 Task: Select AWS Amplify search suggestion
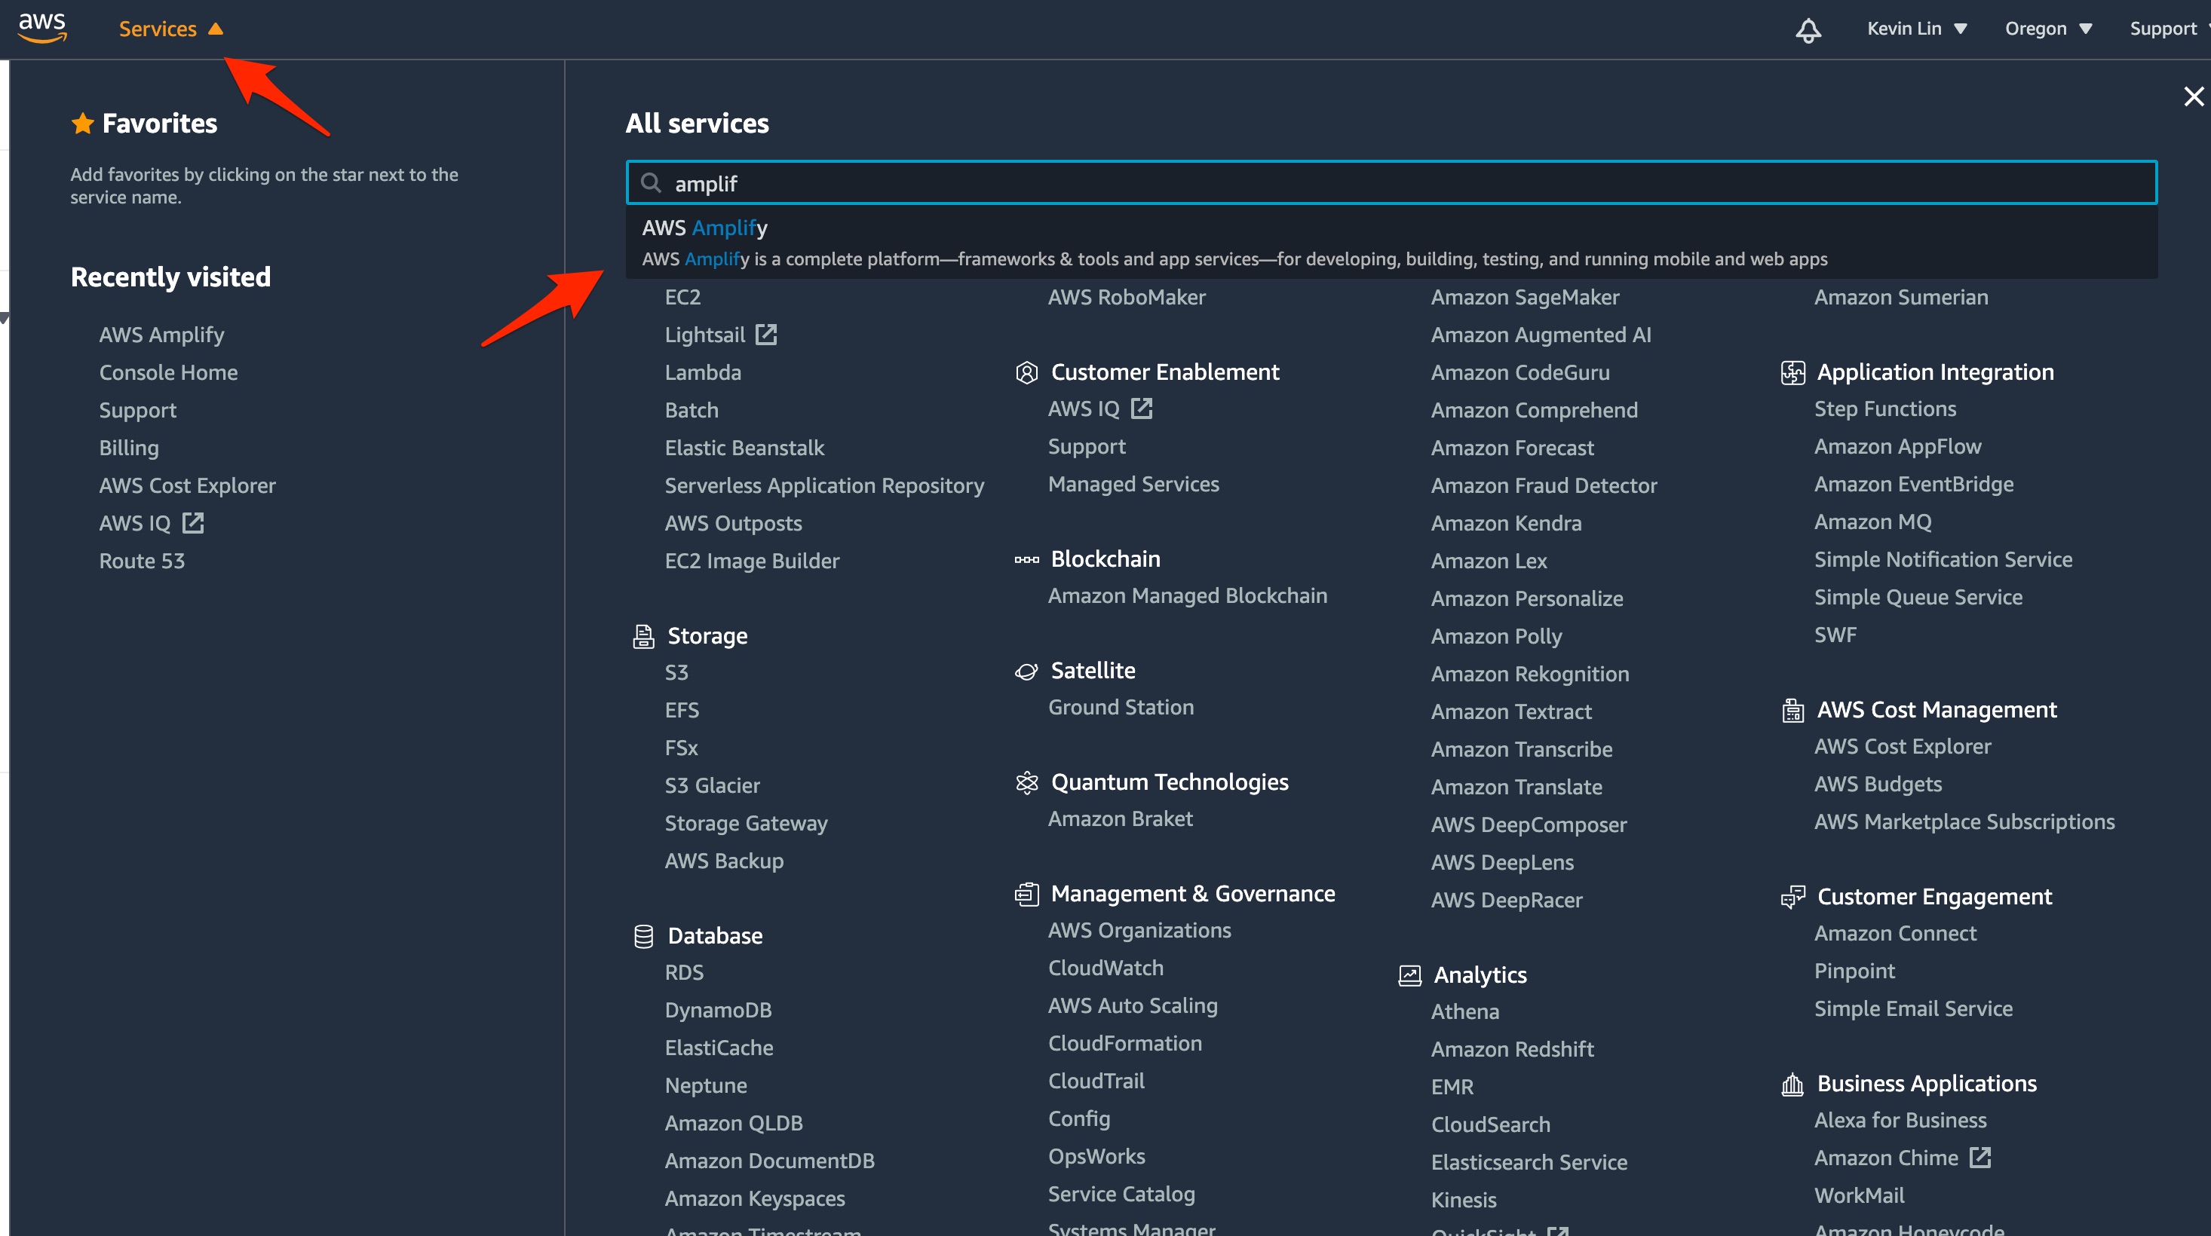(x=704, y=228)
